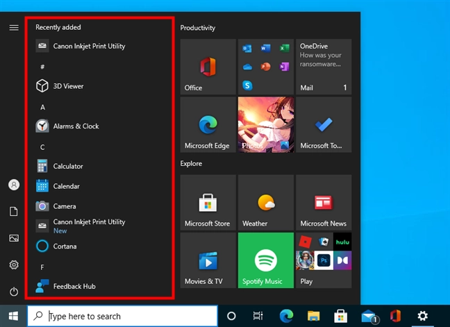This screenshot has height=327, width=450.
Task: Open the Play folder tile
Action: (x=324, y=260)
